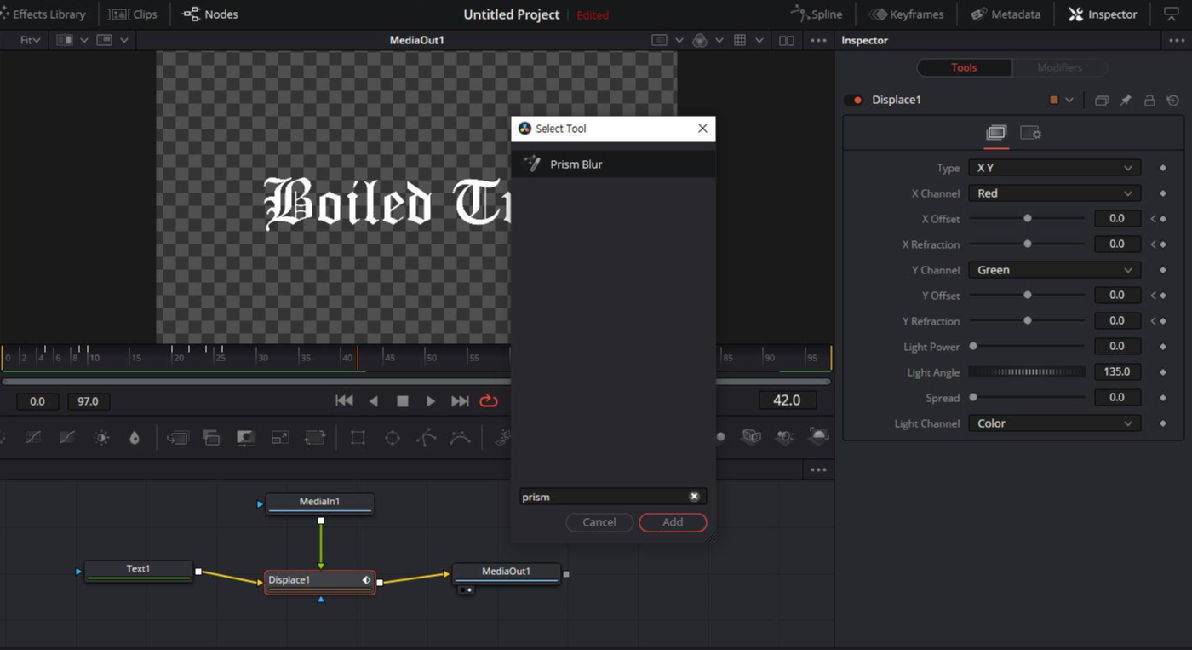Image resolution: width=1192 pixels, height=650 pixels.
Task: Open viewer three-dot options menu
Action: pyautogui.click(x=818, y=40)
